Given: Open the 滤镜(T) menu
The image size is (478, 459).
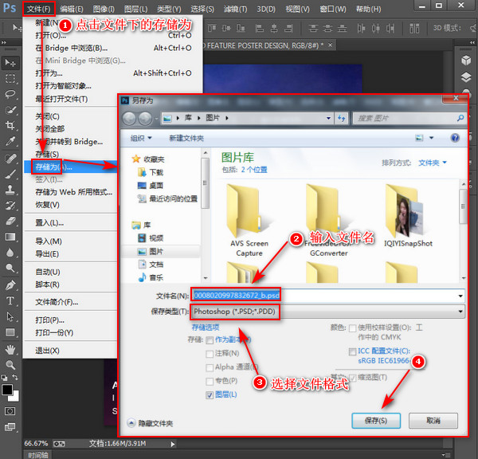Looking at the screenshot, I should (x=235, y=9).
